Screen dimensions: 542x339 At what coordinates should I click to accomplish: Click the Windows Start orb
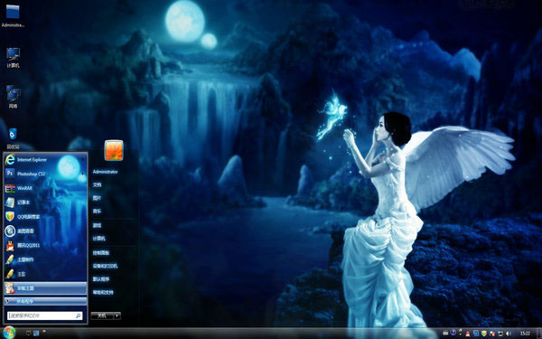tap(9, 333)
